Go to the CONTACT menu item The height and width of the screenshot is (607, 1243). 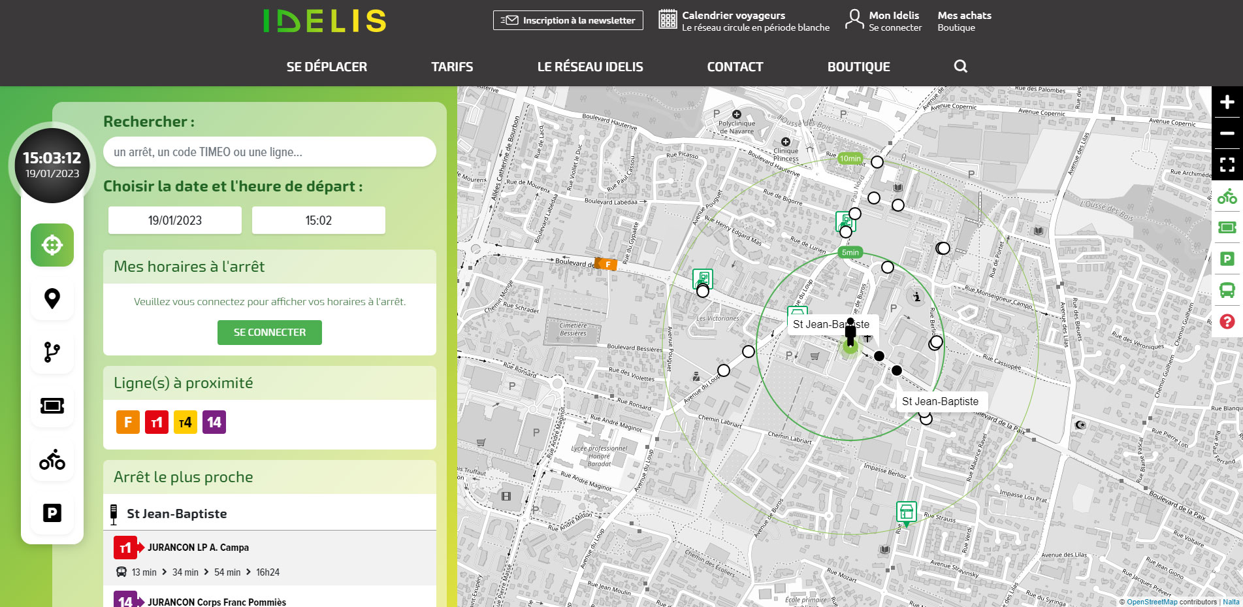click(735, 67)
